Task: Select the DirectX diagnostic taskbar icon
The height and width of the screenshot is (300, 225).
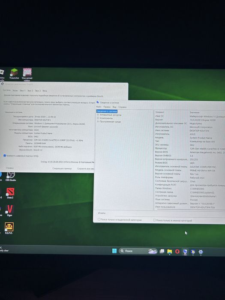Action: point(193,252)
